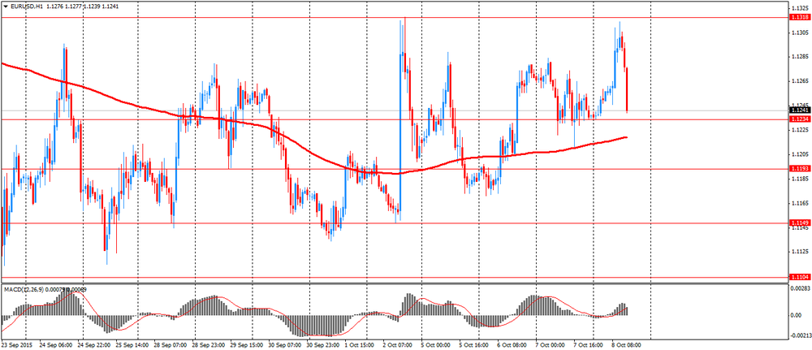812x350 pixels.
Task: Select the red 1.1234 level price tag
Action: (799, 119)
